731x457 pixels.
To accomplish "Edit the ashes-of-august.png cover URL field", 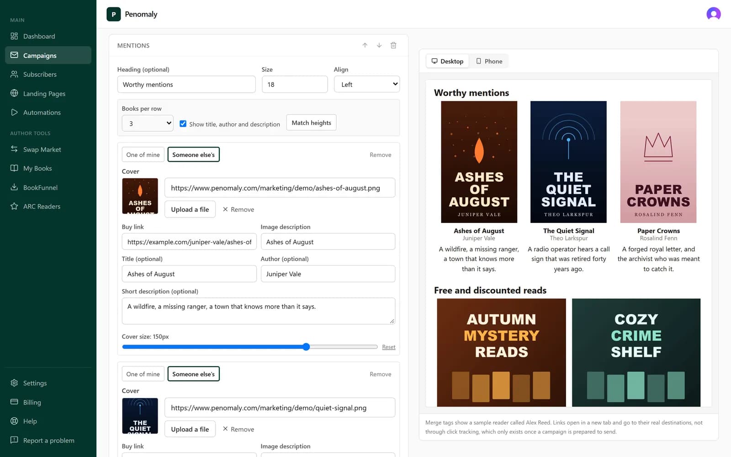I will (x=280, y=188).
